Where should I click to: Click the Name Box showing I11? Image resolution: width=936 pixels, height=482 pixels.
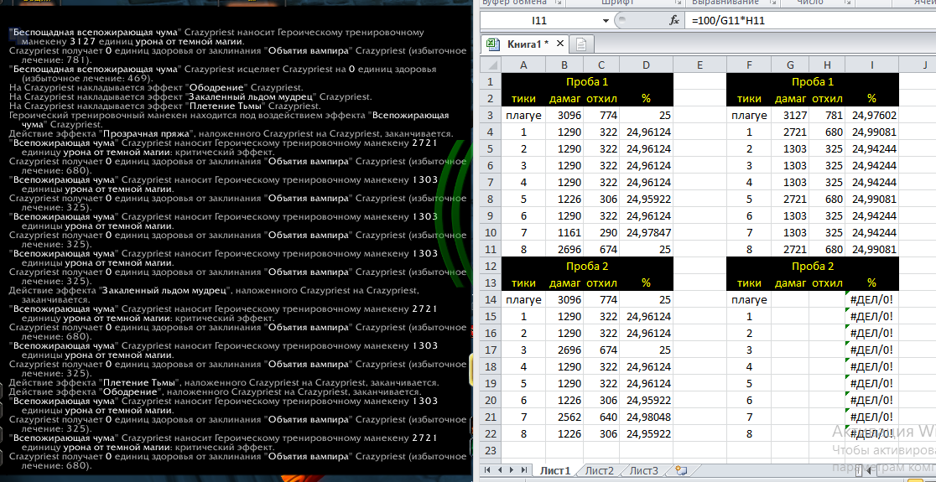click(x=539, y=20)
